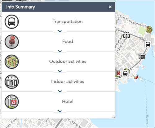155x128 pixels.
Task: Expand the Indoor activities section chevron
Action: point(60,91)
